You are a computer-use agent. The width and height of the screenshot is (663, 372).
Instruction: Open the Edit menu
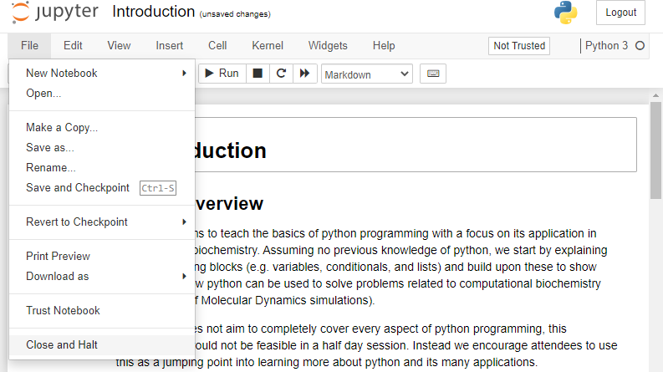pyautogui.click(x=73, y=46)
